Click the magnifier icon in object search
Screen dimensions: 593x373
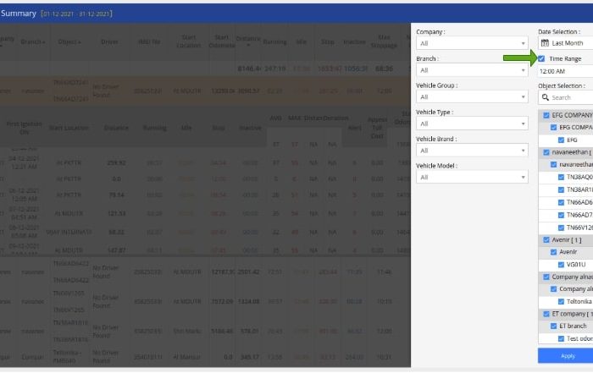coord(544,98)
